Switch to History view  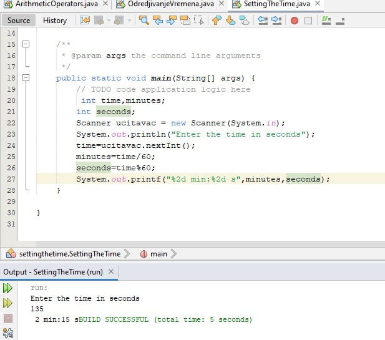[55, 21]
